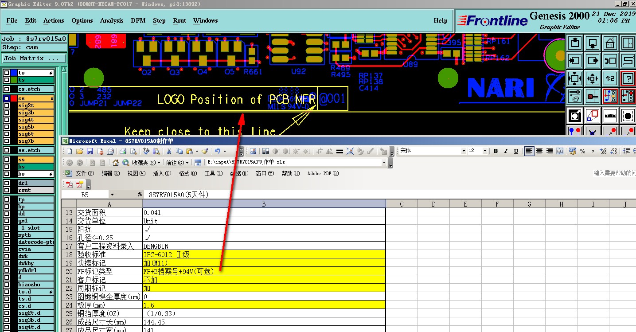
Task: Open the Paste options dropdown arrow
Action: coord(196,151)
